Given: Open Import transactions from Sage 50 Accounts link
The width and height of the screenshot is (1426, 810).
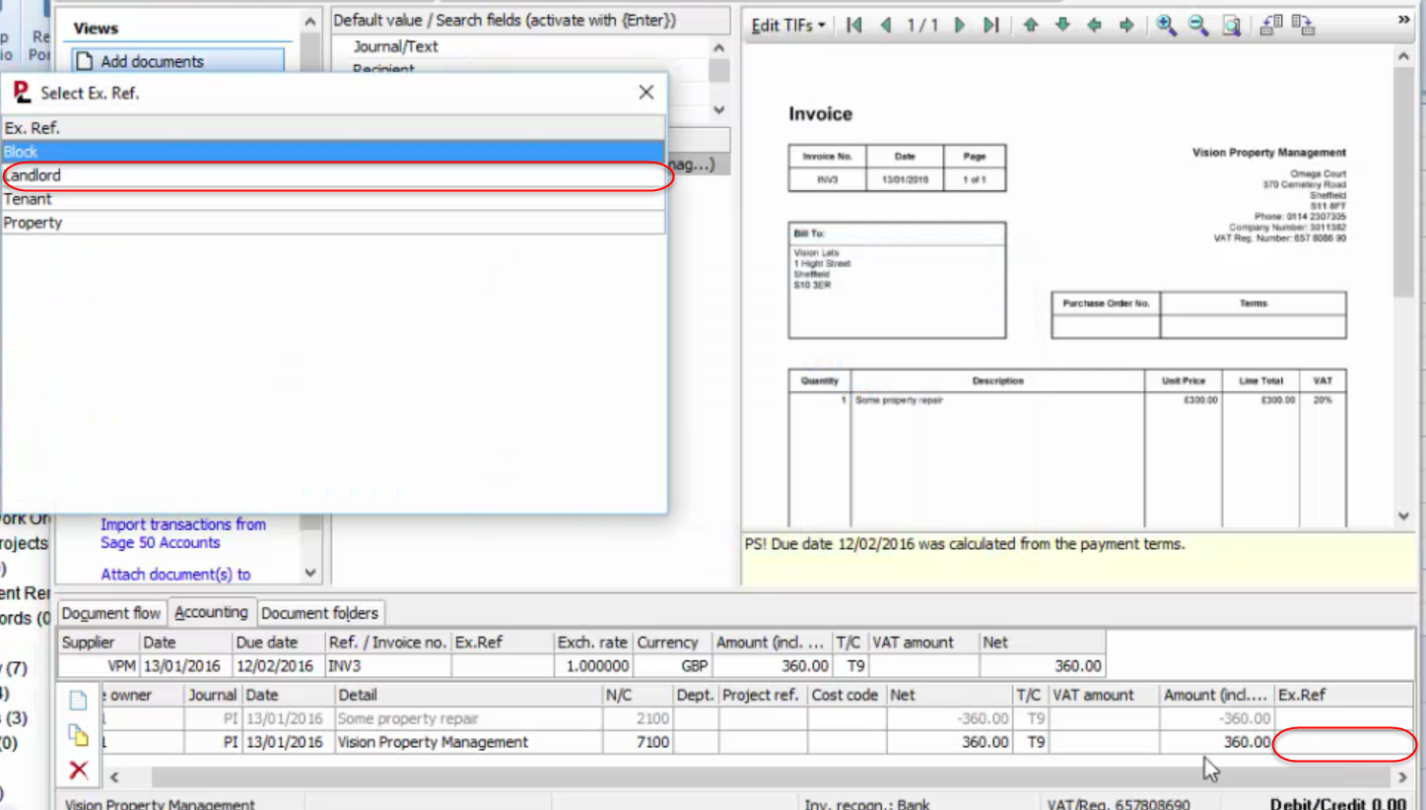Looking at the screenshot, I should 183,533.
